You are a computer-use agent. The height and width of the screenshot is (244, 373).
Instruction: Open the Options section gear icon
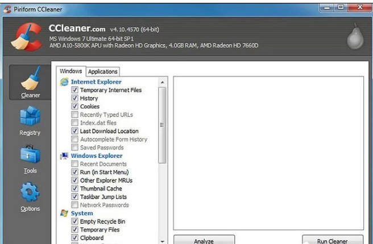coord(30,192)
